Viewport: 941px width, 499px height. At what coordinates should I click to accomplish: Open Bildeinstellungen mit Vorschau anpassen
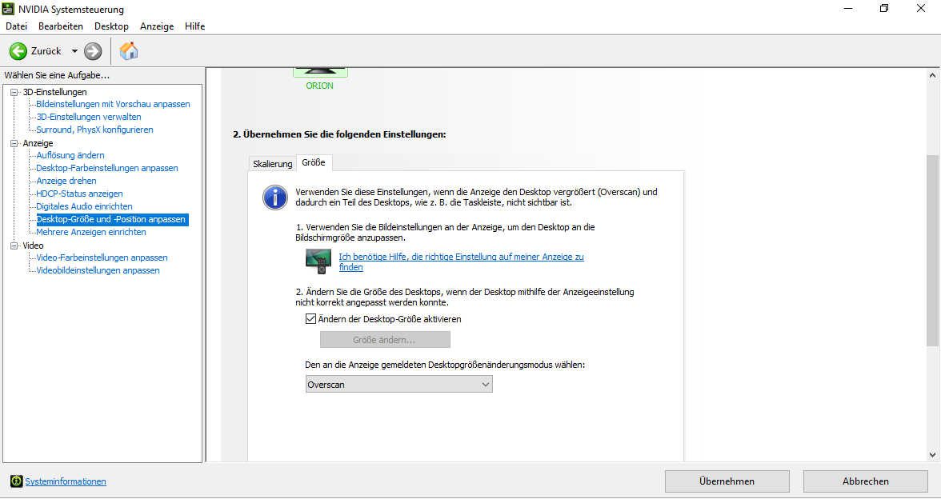coord(113,104)
